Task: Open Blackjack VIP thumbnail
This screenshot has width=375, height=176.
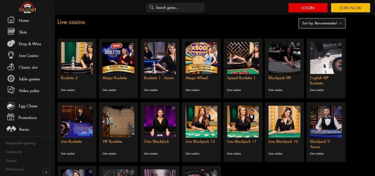Action: tap(284, 58)
